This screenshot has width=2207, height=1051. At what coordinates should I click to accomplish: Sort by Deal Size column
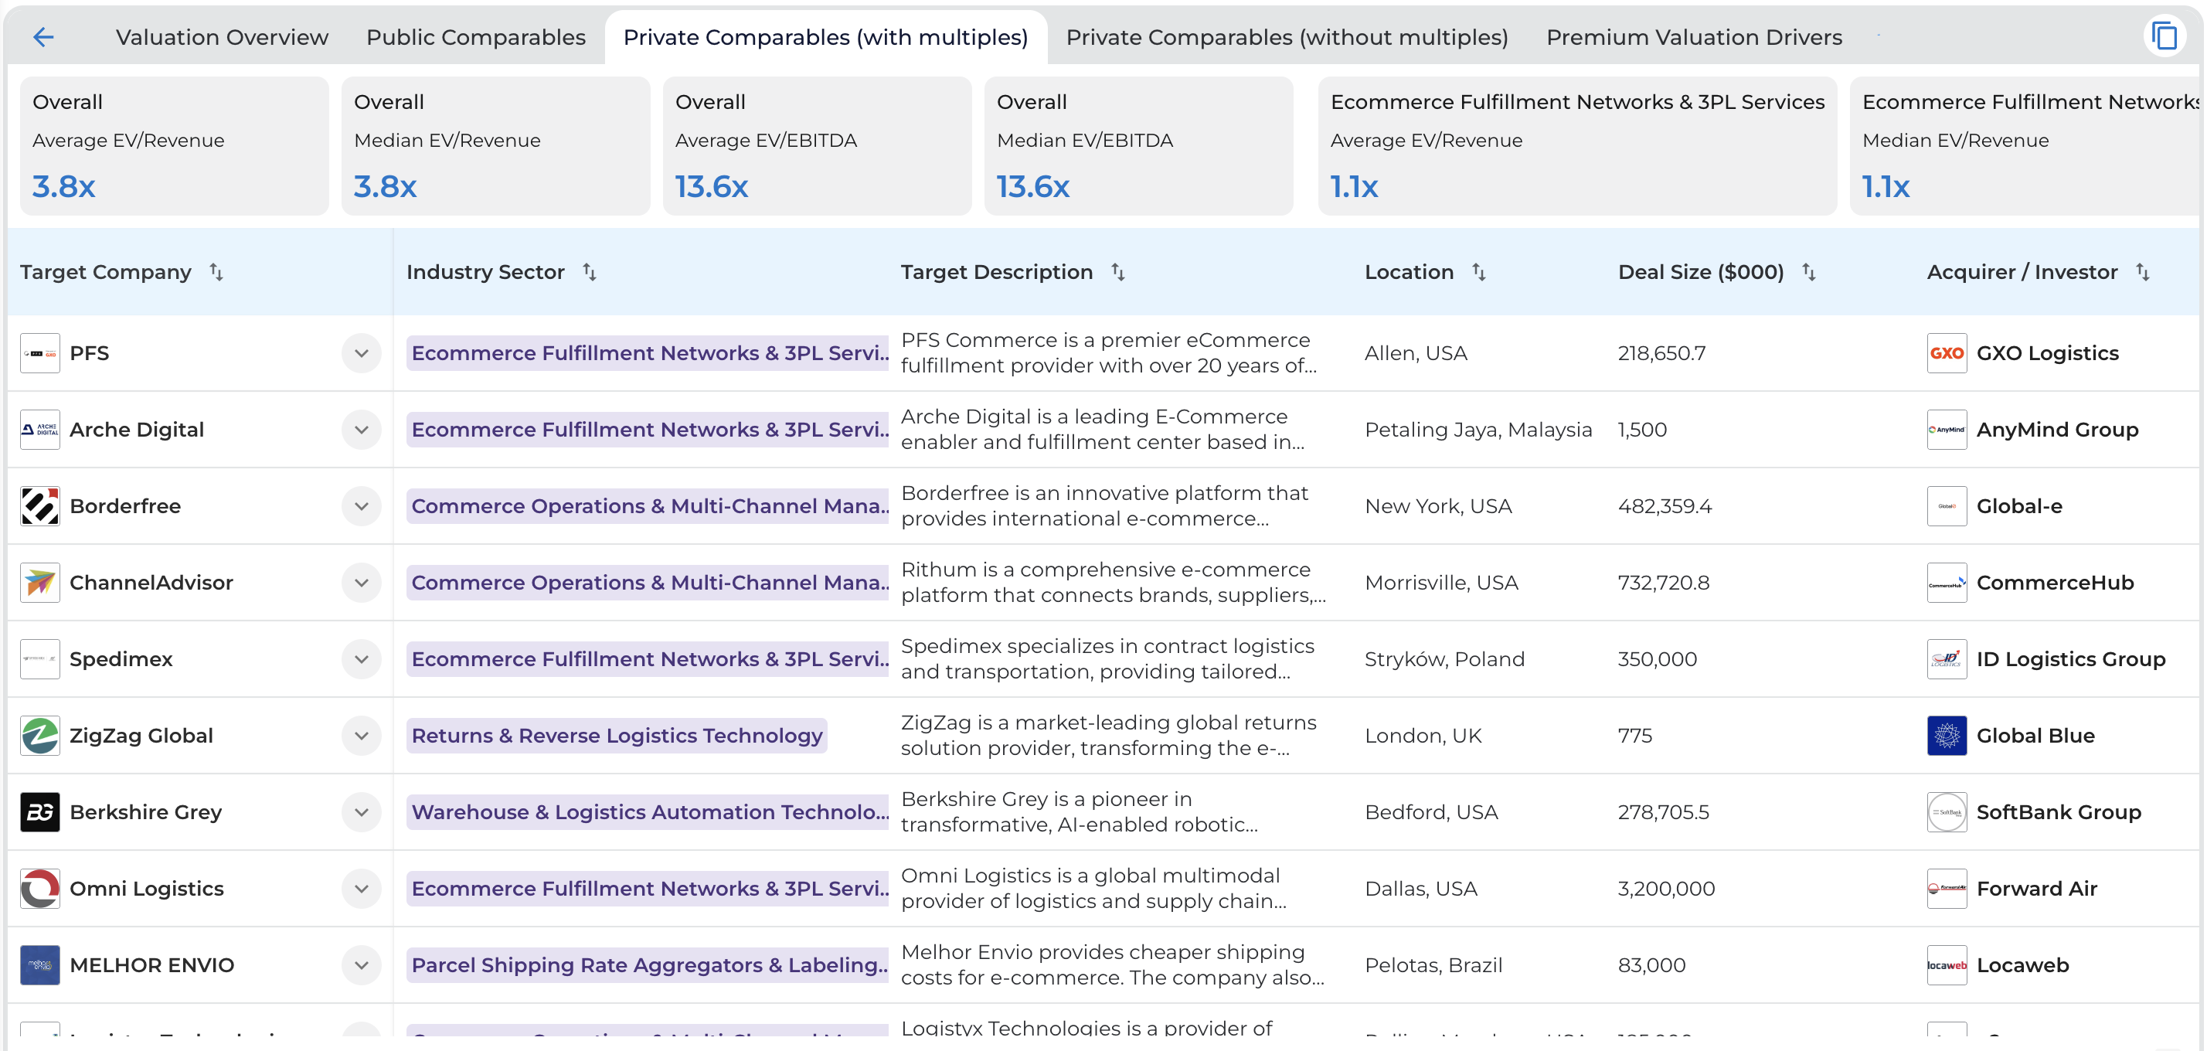[1808, 272]
